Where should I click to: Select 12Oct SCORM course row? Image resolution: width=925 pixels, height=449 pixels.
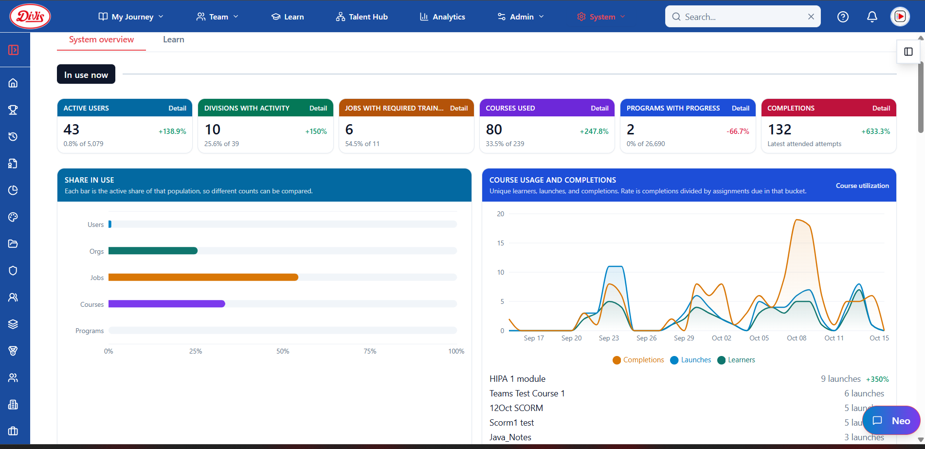(689, 408)
